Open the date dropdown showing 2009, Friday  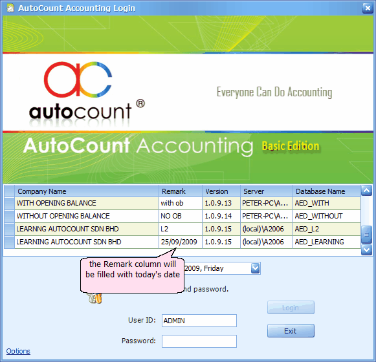[255, 268]
